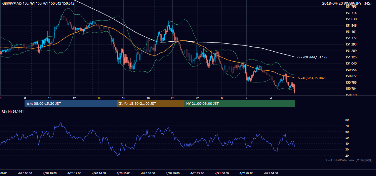Click hour tick 22 under the price chart

point(197,98)
